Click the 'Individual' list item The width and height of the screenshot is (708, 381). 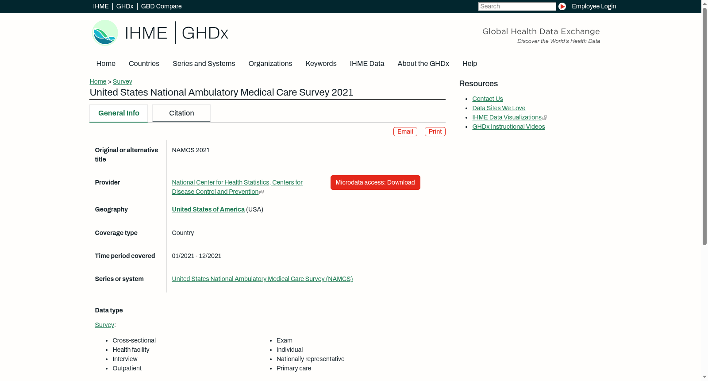pos(290,350)
